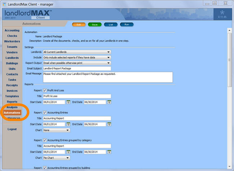
Task: Go to Units section
Action: [x=12, y=69]
